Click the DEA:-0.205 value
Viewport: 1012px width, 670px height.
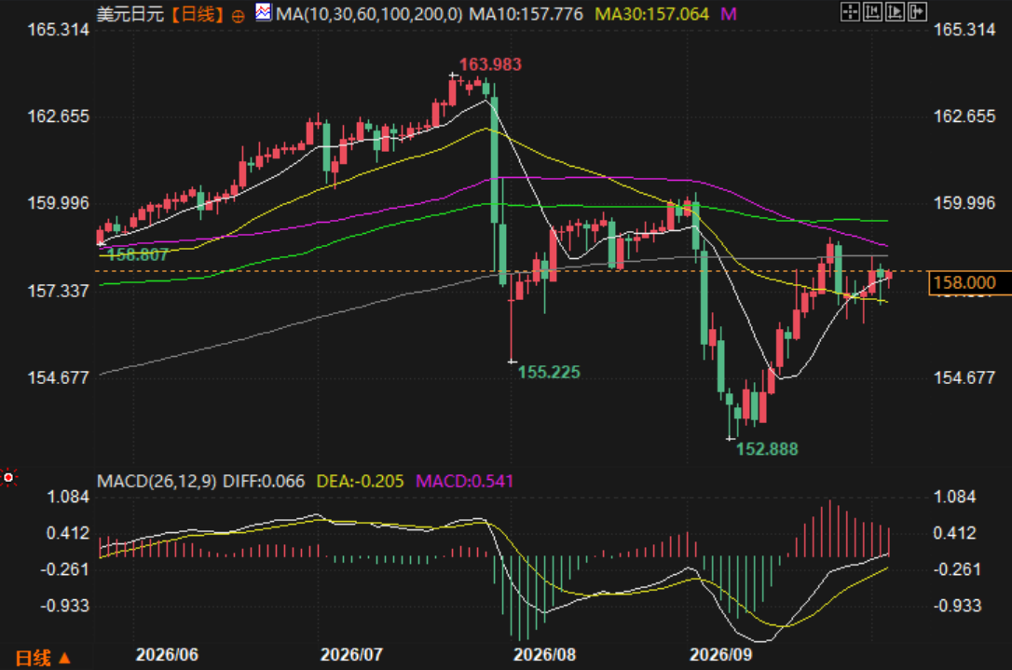pyautogui.click(x=360, y=482)
